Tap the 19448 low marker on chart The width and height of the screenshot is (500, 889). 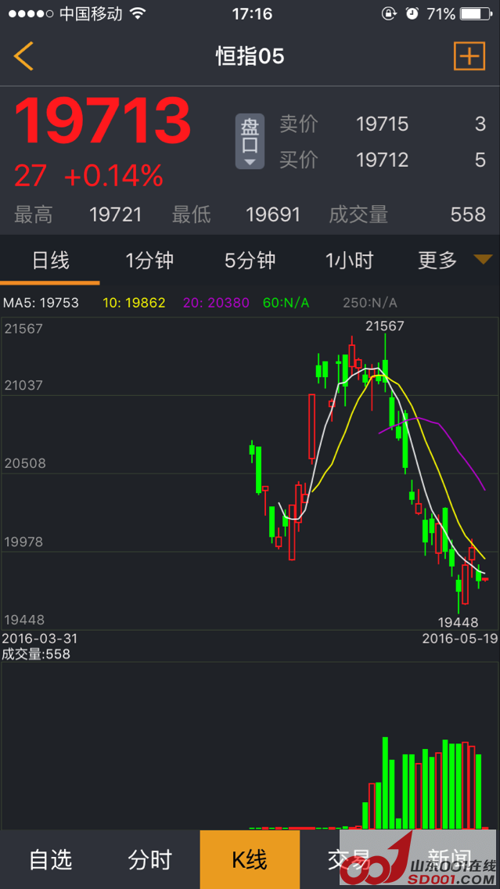click(x=458, y=622)
